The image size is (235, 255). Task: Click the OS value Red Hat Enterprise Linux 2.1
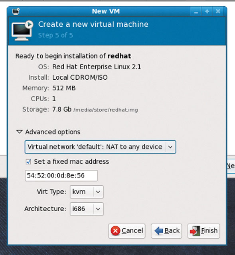coord(97,67)
